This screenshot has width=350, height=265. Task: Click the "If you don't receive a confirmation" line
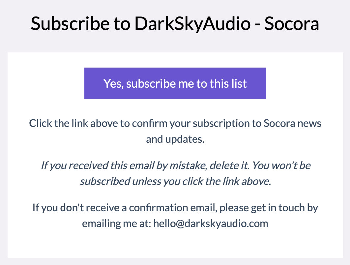(x=175, y=208)
